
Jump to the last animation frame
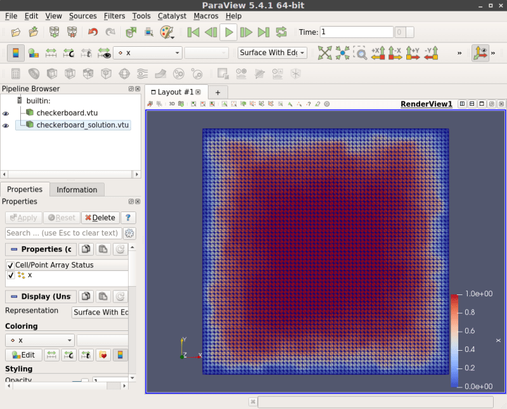pos(264,32)
